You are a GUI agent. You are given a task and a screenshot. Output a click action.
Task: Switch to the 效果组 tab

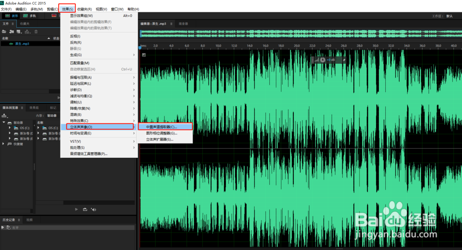pyautogui.click(x=34, y=108)
